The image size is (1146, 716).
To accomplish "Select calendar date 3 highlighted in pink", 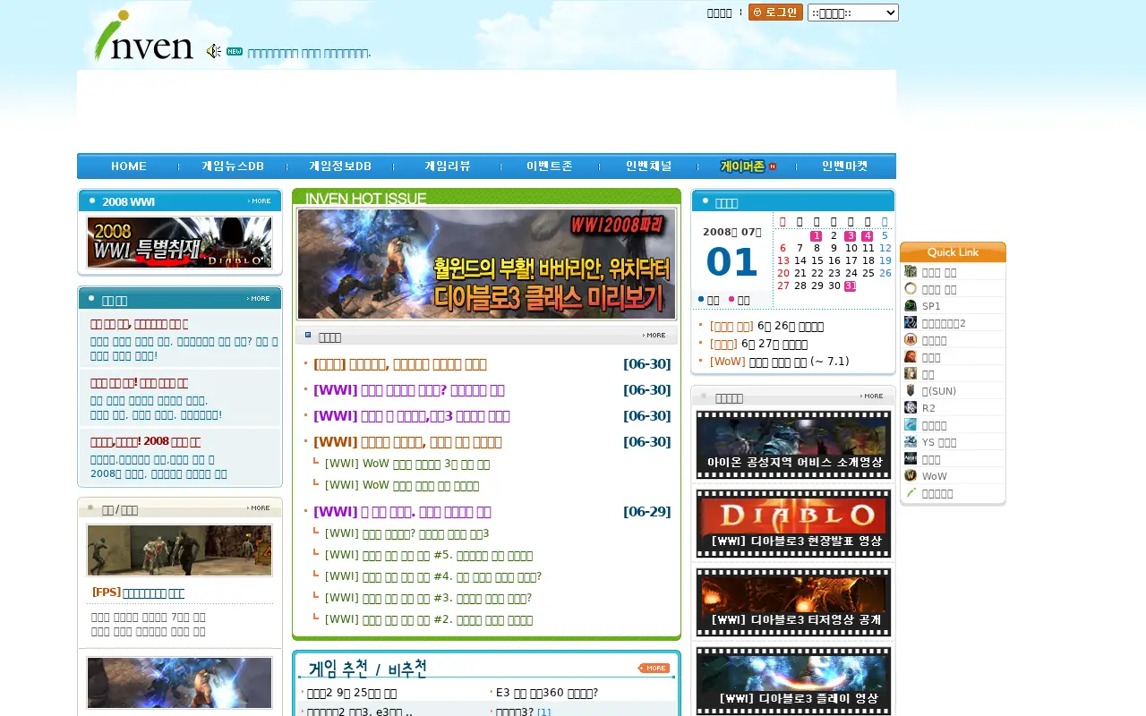I will coord(850,236).
